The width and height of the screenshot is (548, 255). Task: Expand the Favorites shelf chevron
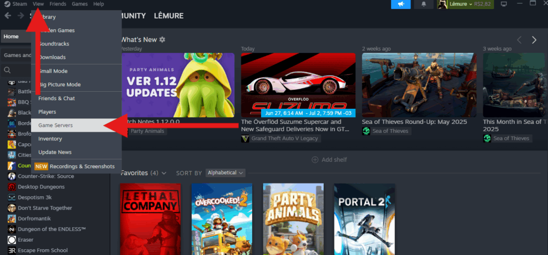click(164, 173)
